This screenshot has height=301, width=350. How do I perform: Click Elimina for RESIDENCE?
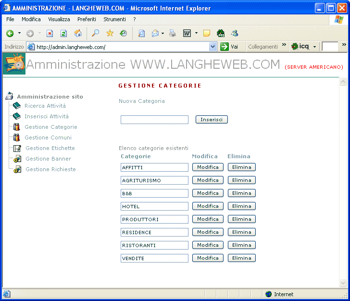[x=242, y=232]
